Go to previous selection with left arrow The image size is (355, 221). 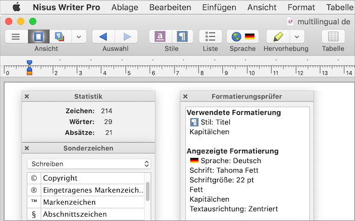[103, 37]
